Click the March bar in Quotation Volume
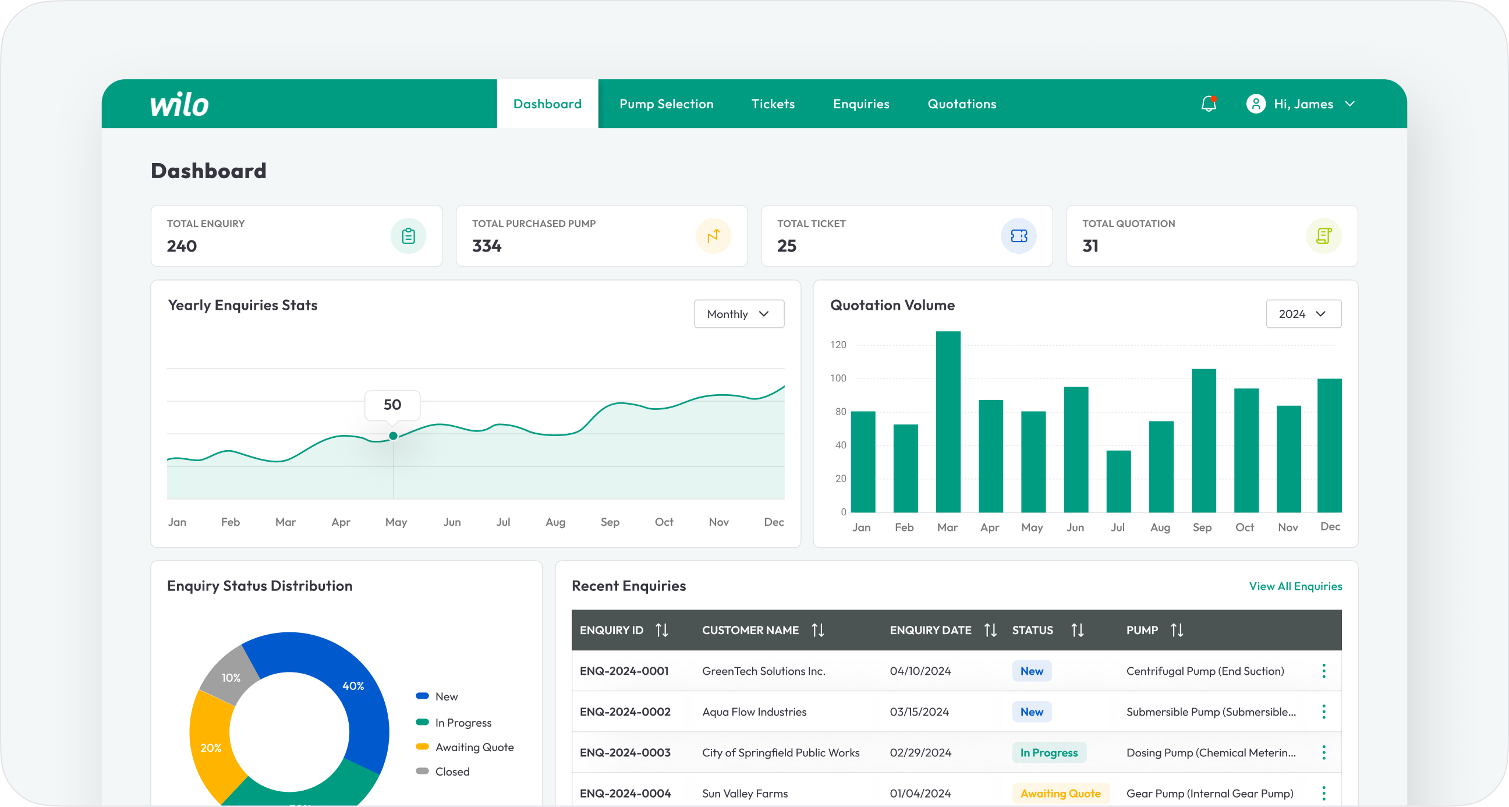Viewport: 1509px width, 807px height. 948,422
